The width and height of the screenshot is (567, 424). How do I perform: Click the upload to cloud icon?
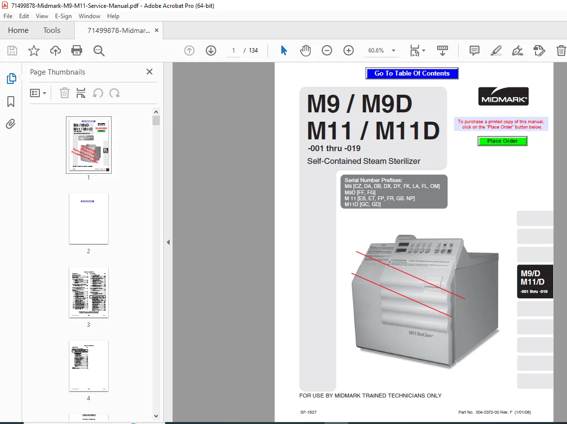tap(56, 51)
